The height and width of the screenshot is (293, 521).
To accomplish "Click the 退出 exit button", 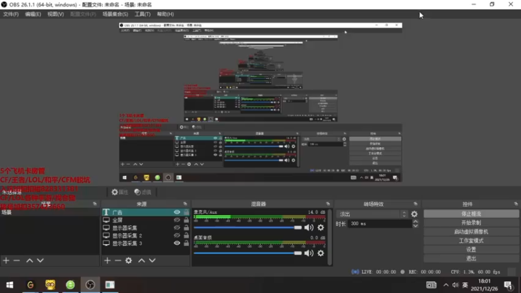I will point(471,258).
